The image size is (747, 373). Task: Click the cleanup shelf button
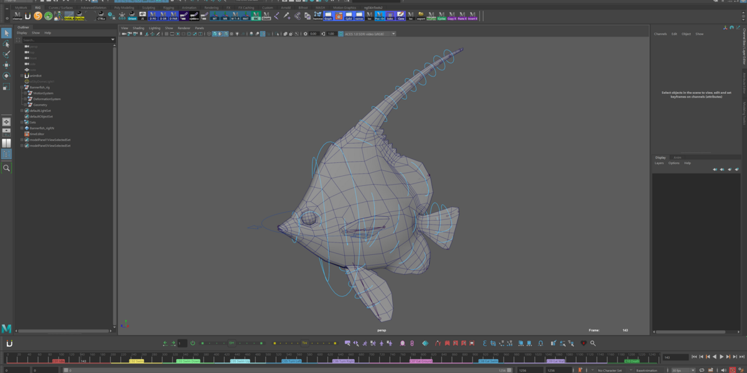tap(17, 16)
